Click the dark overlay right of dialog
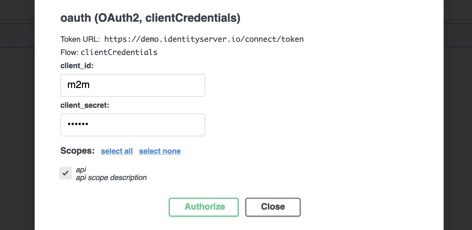Screen dimensions: 472x230 tap(458, 126)
